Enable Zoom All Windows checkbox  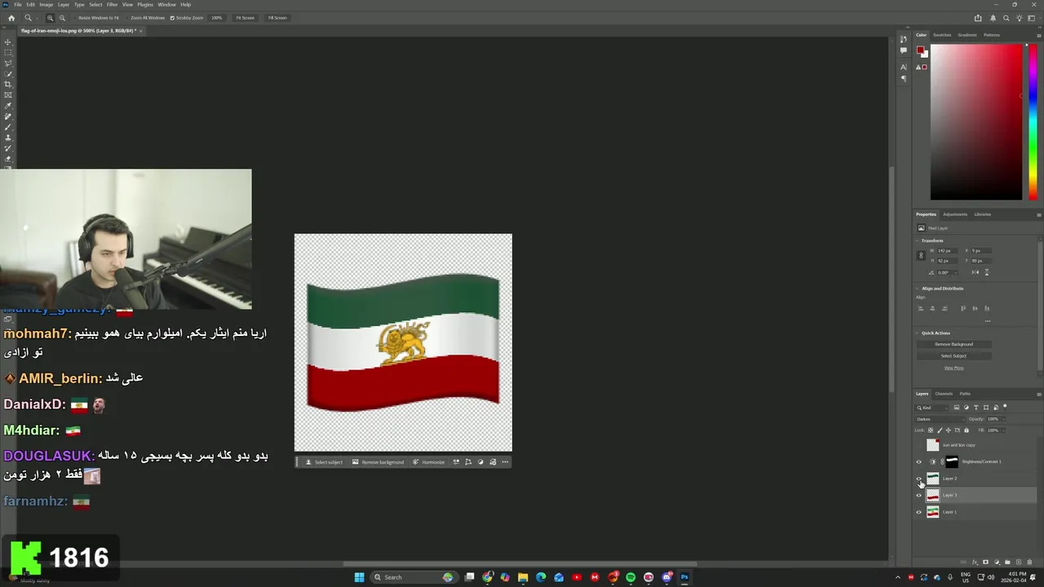(126, 18)
